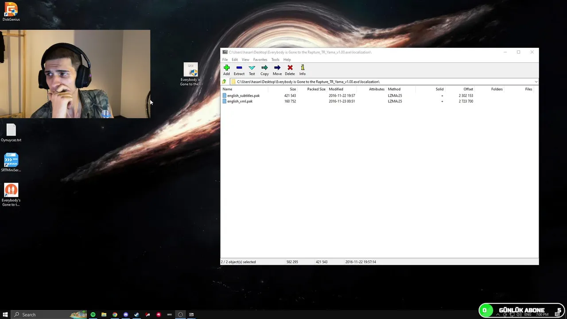Click modified date 2016-11-23 00:51
This screenshot has height=319, width=567.
(342, 101)
